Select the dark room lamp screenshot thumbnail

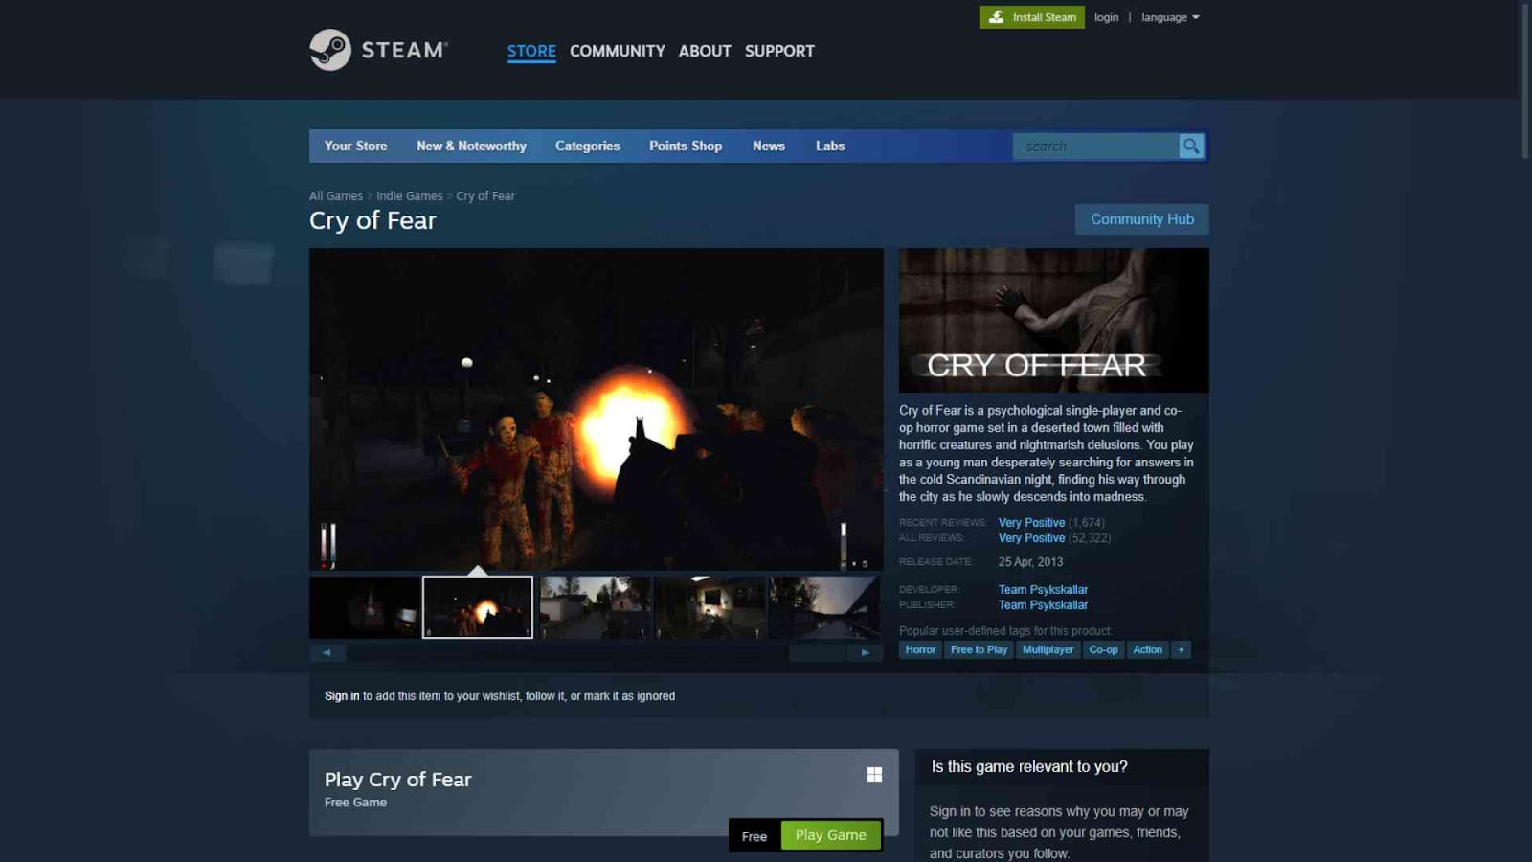pyautogui.click(x=710, y=607)
